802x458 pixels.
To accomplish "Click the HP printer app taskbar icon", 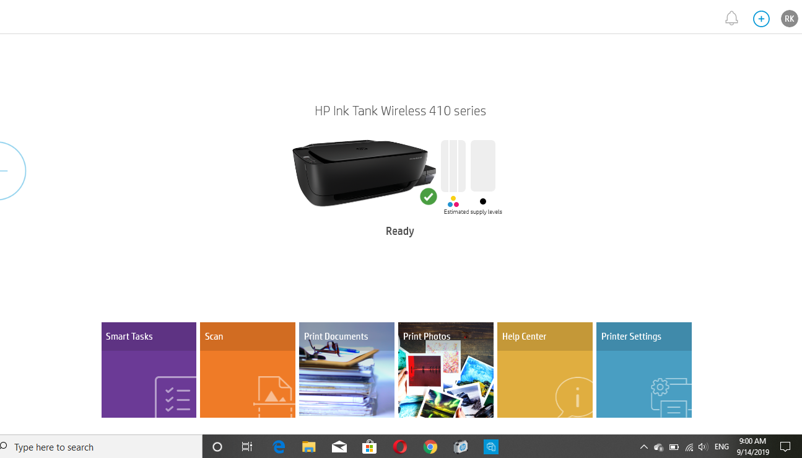I will click(461, 447).
